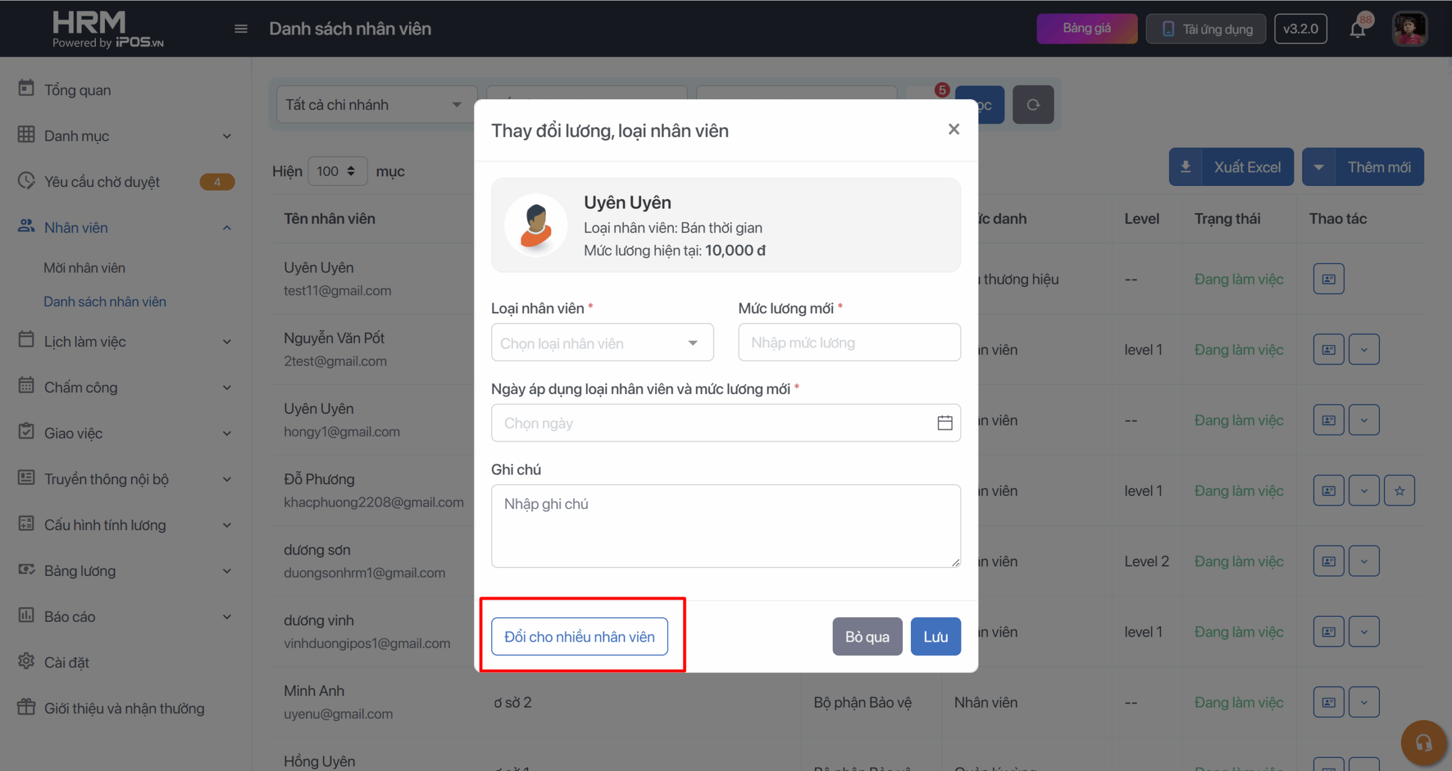
Task: Click the calendar icon in date field
Action: [x=944, y=423]
